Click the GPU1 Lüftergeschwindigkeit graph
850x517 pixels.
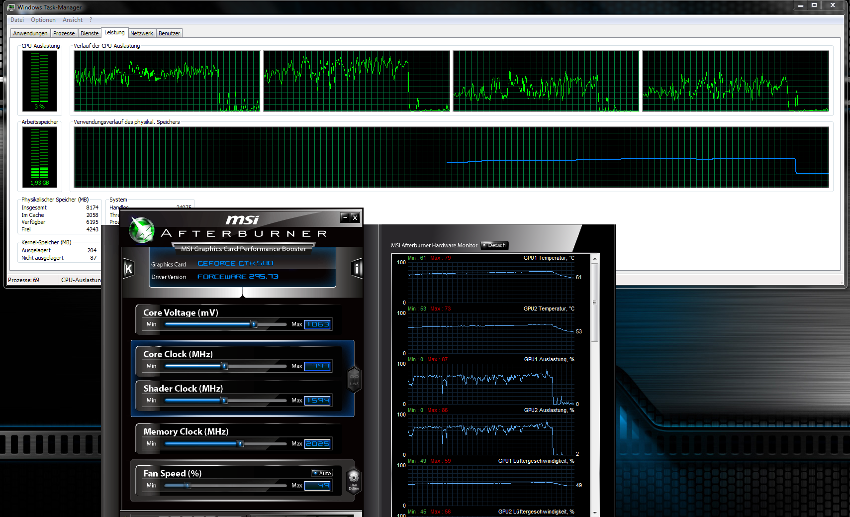(x=491, y=486)
